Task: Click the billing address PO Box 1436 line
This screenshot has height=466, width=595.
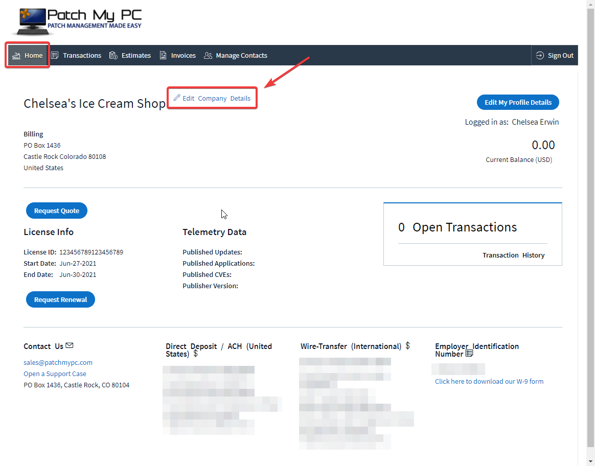Action: [x=42, y=145]
